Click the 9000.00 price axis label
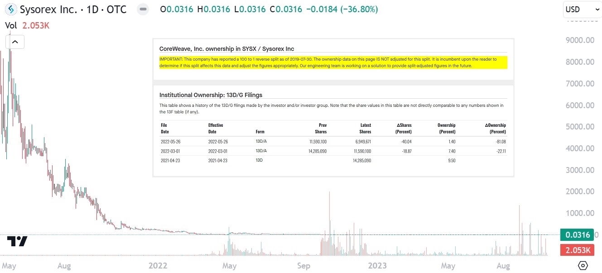 tap(580, 40)
